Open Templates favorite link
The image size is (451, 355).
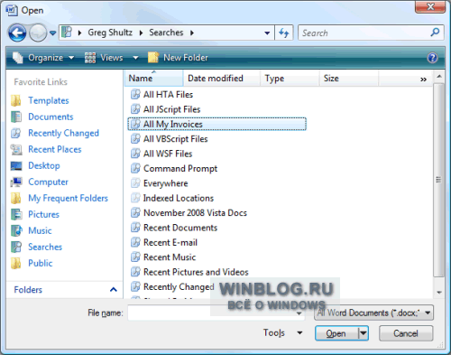49,100
